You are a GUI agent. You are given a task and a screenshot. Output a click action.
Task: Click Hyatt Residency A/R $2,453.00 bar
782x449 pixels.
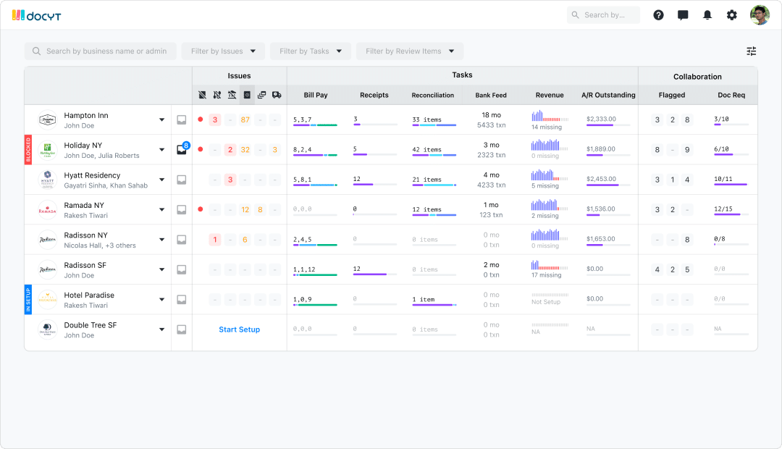point(608,185)
